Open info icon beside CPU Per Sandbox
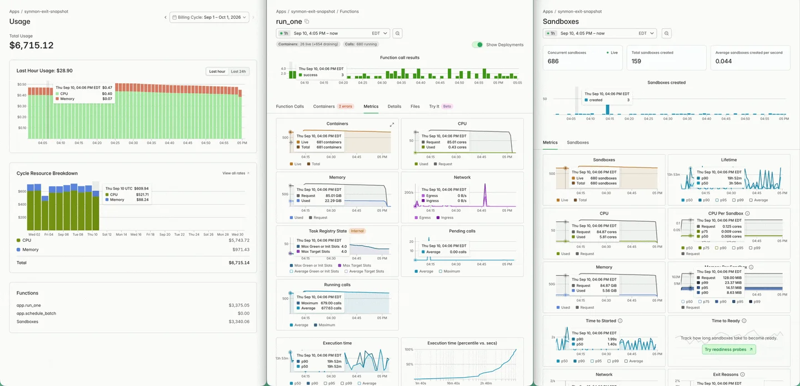Image resolution: width=800 pixels, height=386 pixels. click(x=747, y=214)
